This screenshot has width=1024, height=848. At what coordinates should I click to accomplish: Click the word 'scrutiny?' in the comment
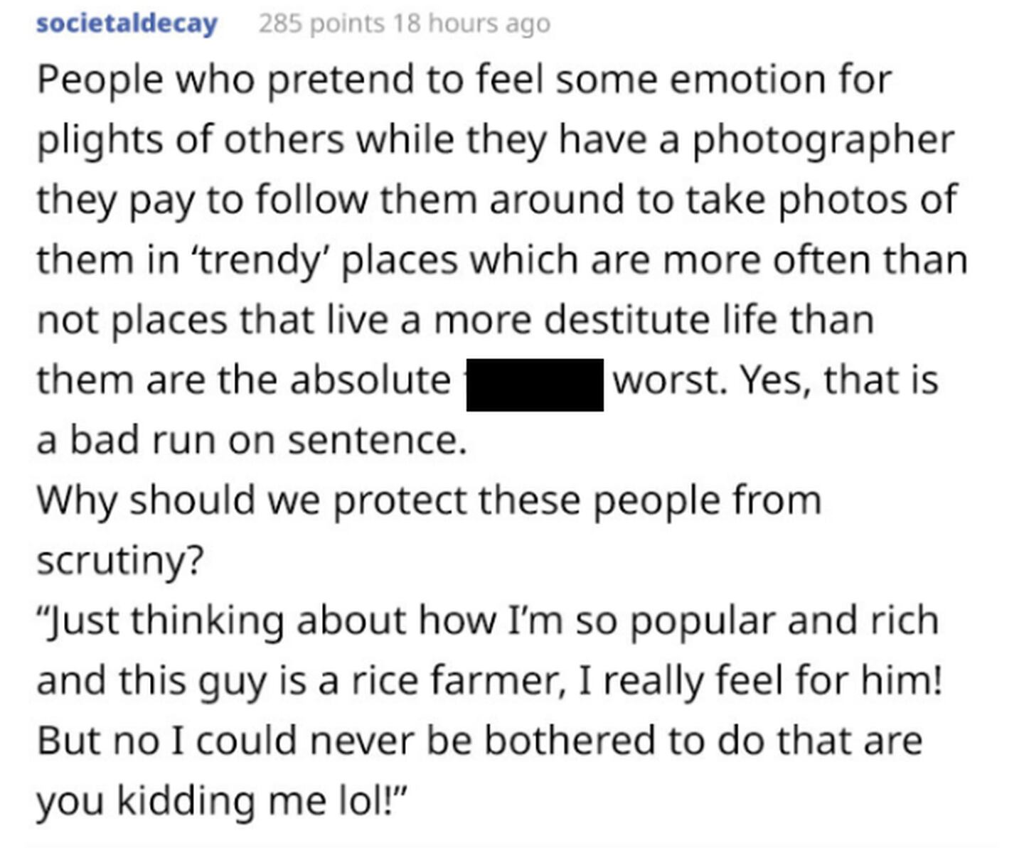[120, 562]
